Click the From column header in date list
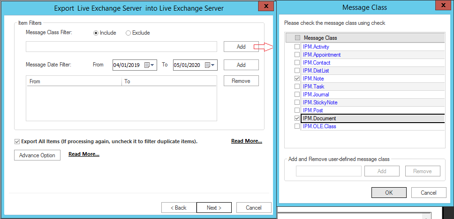This screenshot has width=454, height=219. pos(74,81)
